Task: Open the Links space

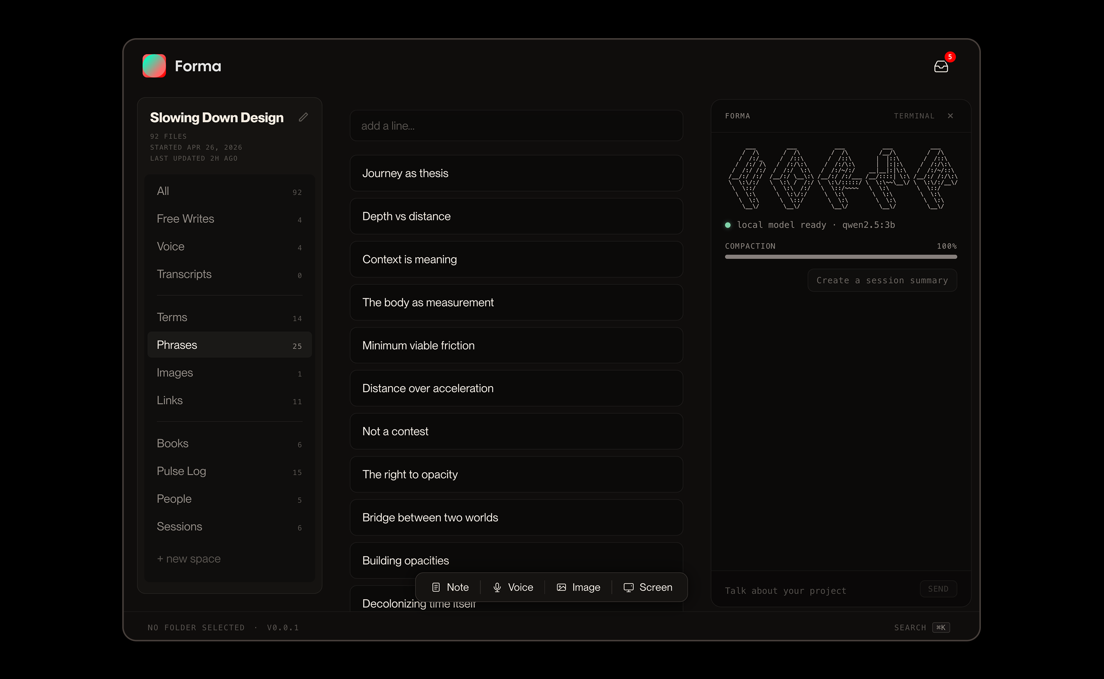Action: click(230, 401)
